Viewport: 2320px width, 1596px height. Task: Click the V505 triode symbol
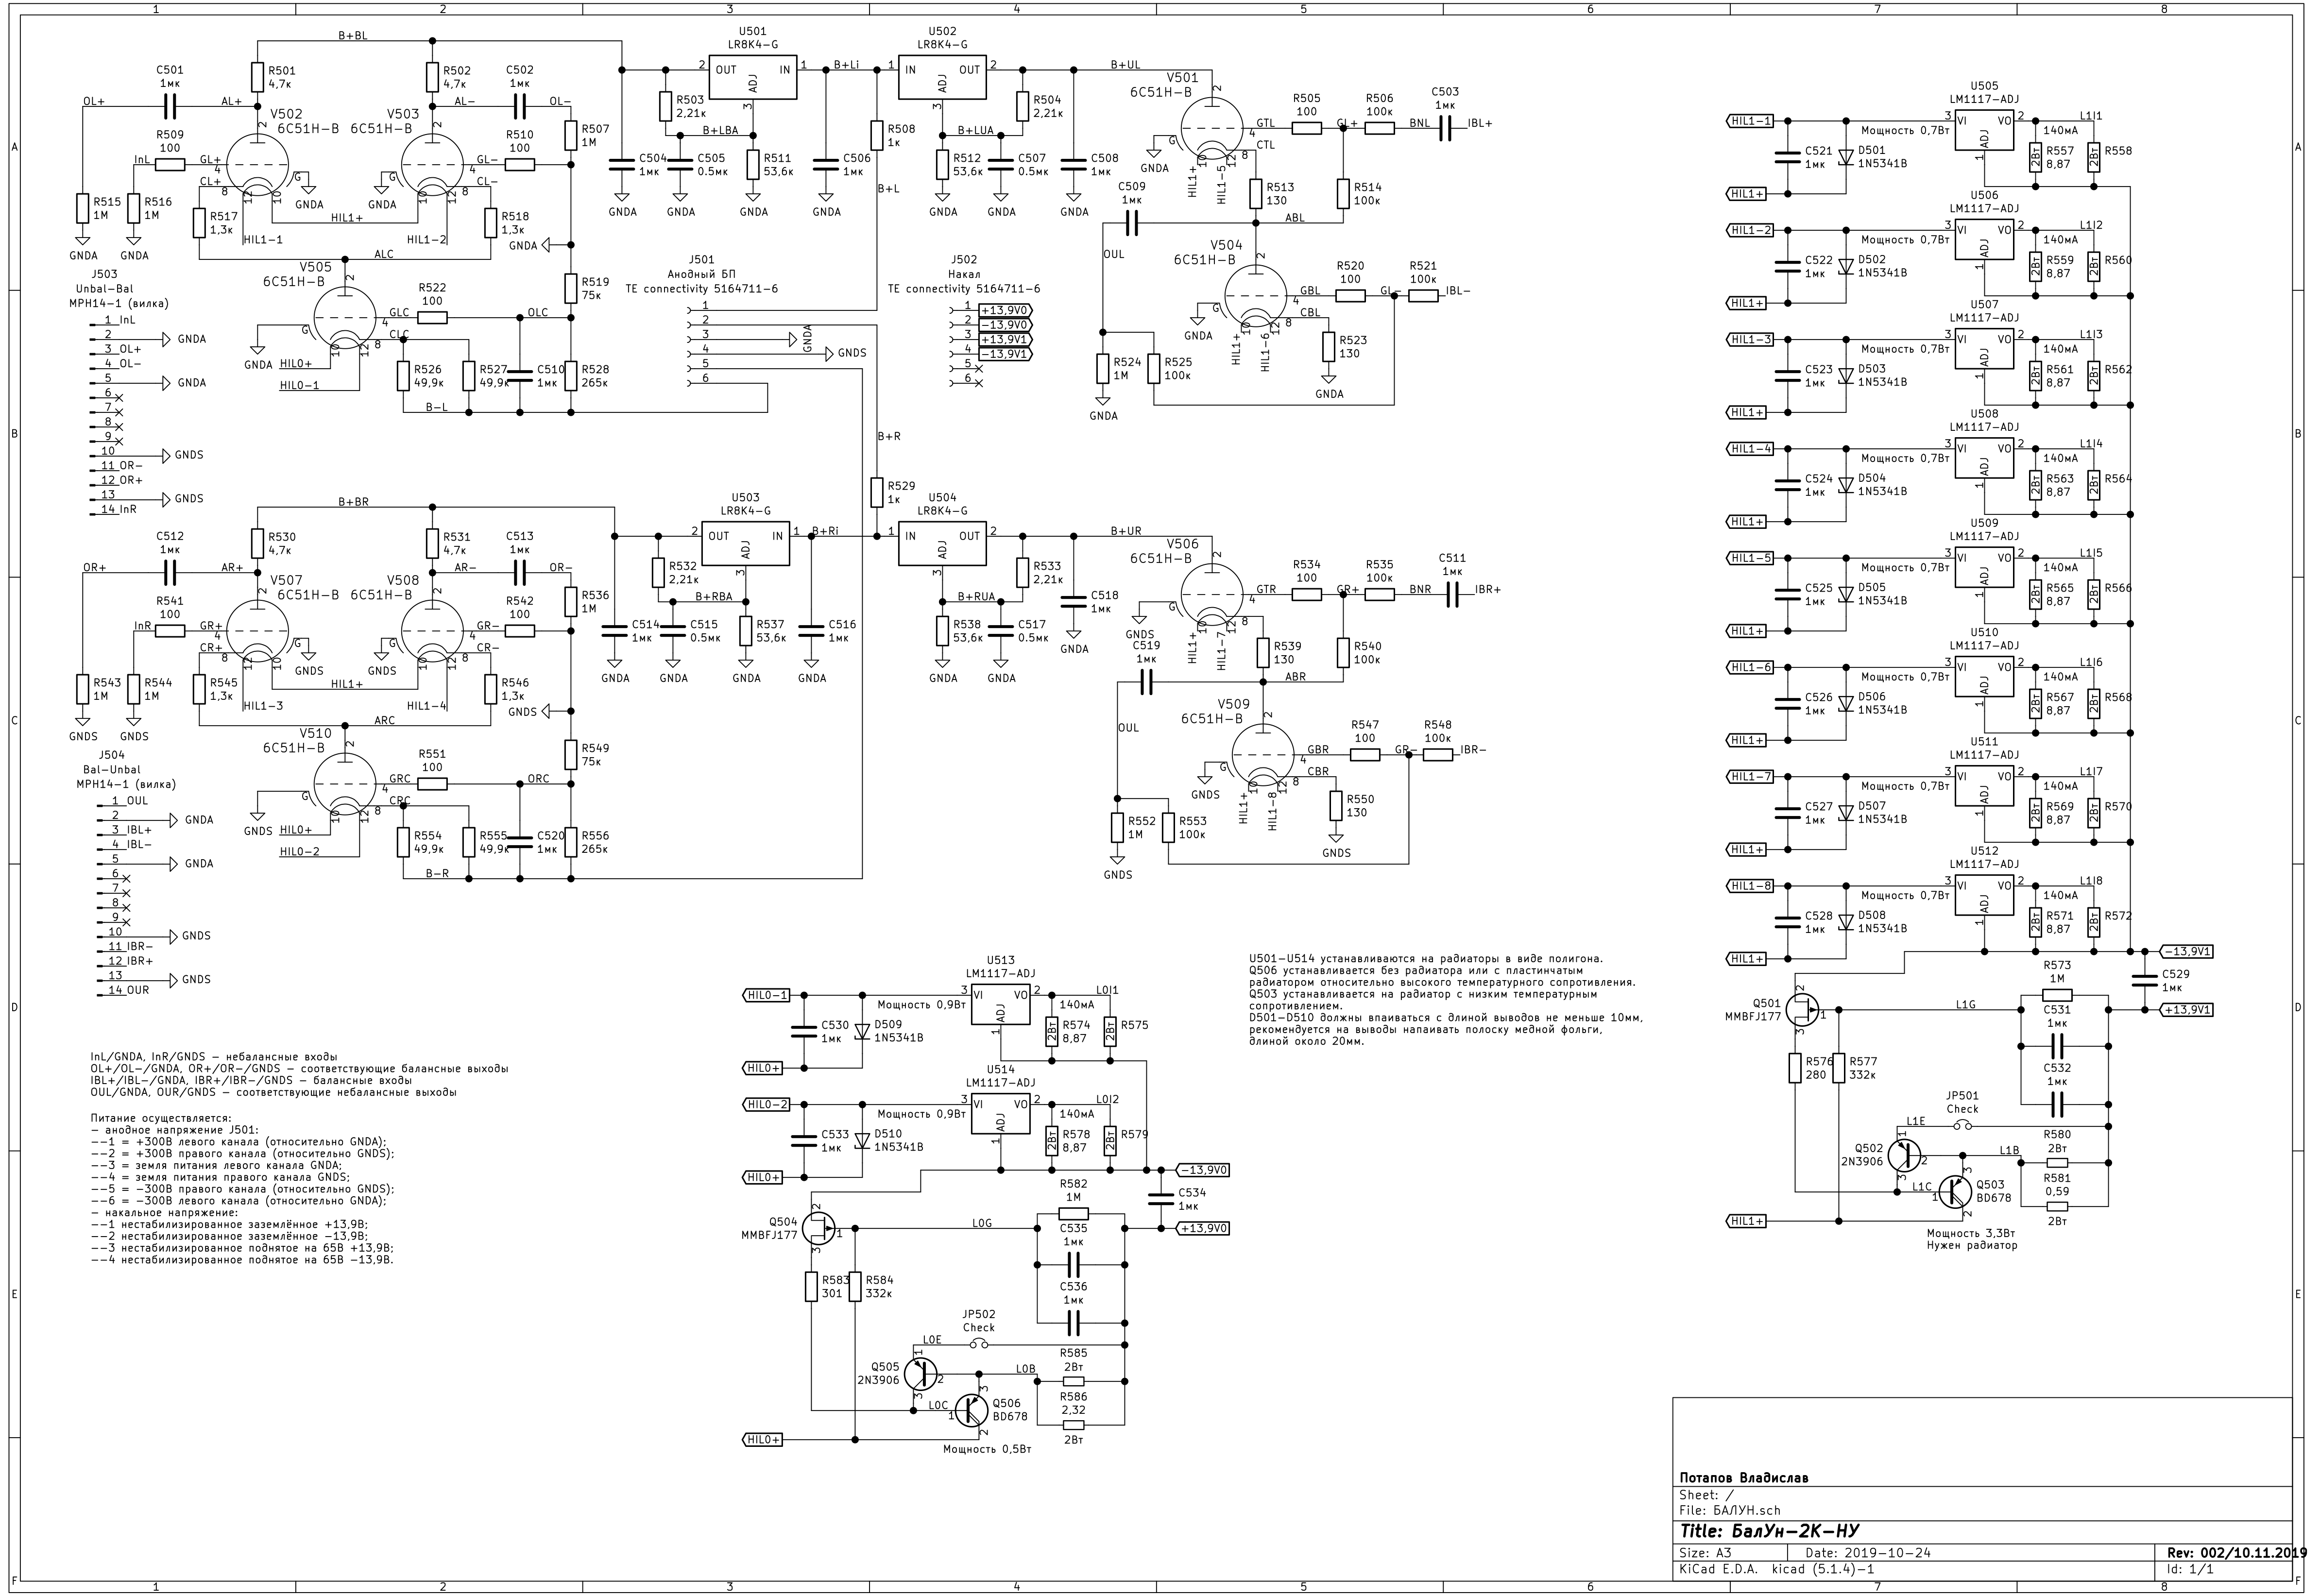click(x=345, y=319)
